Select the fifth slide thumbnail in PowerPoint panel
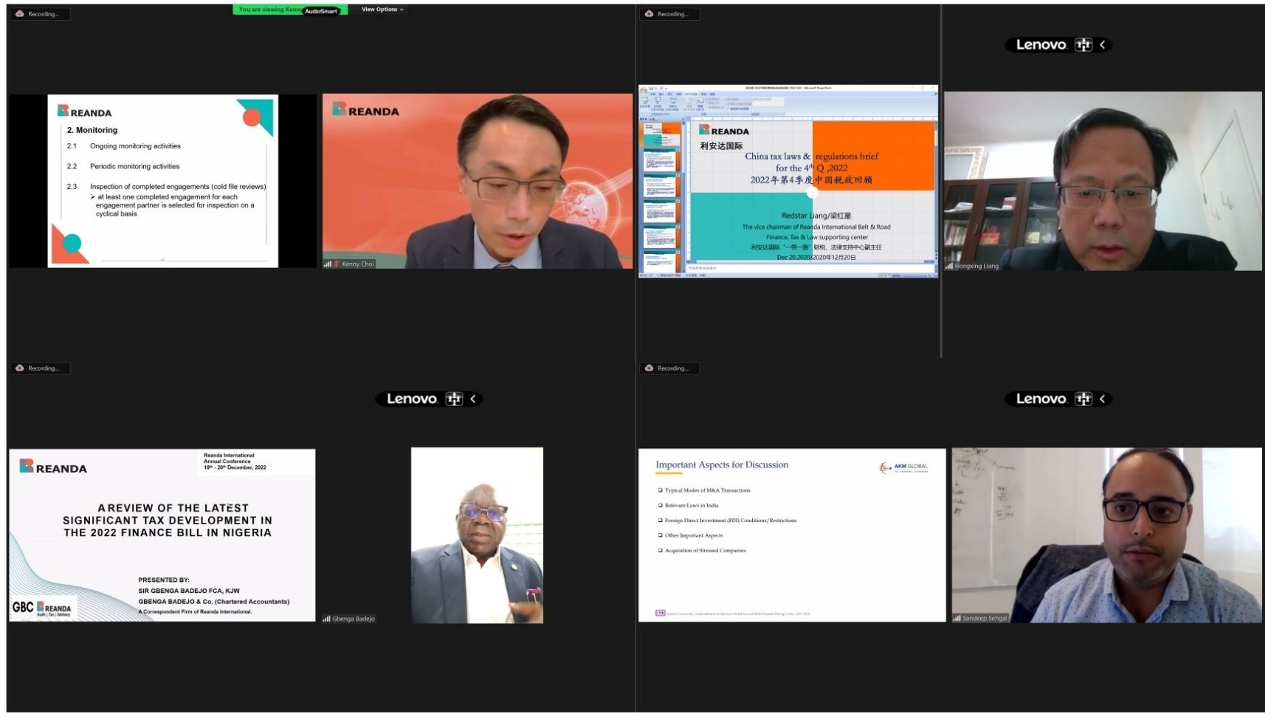Screen dimensions: 1274x717 [662, 238]
